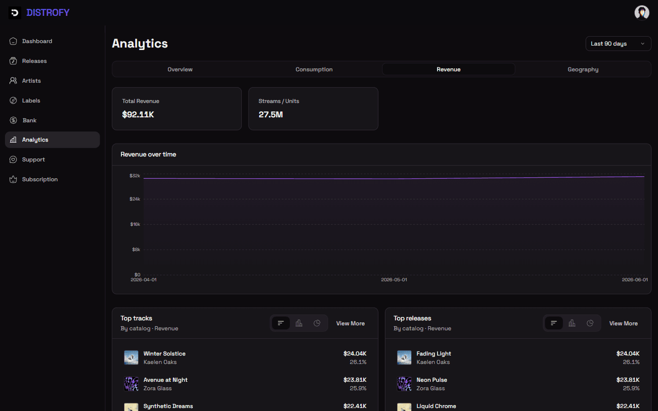Screen dimensions: 658x411
Task: Select list view in Top releases
Action: click(554, 323)
